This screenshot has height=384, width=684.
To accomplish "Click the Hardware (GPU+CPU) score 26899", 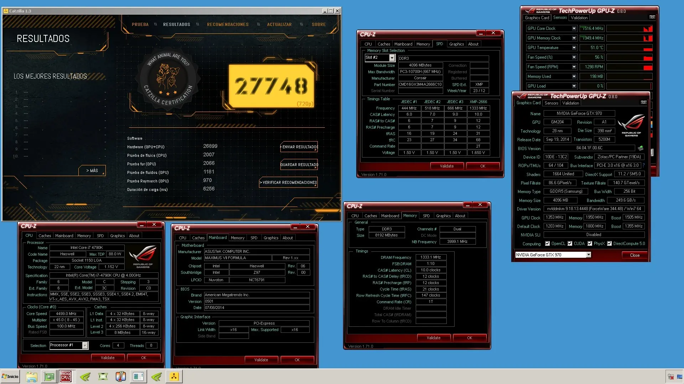I will (210, 146).
